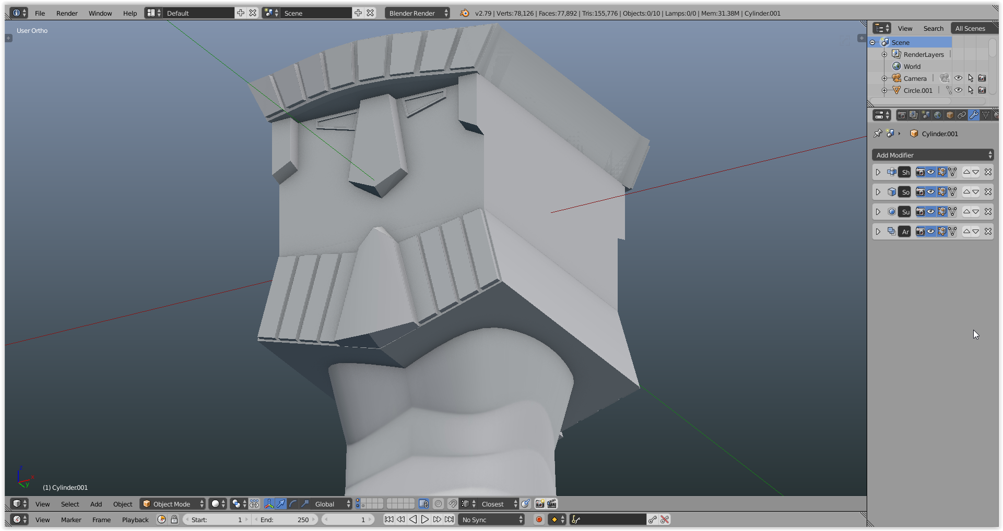Click the All Scenes button in outliner
The width and height of the screenshot is (1003, 531).
click(970, 28)
